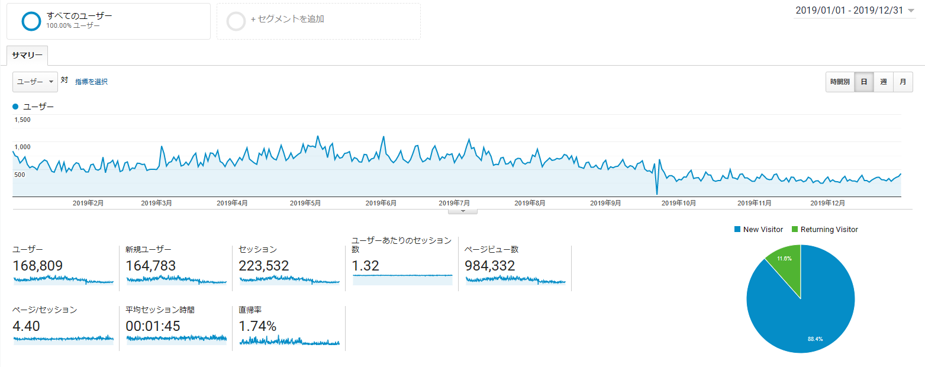Screen dimensions: 925x367
Task: Click the すべてのユーザー segment circle icon
Action: pyautogui.click(x=31, y=21)
